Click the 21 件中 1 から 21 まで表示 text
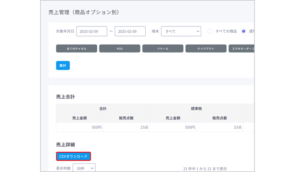The image size is (295, 172). click(x=205, y=168)
